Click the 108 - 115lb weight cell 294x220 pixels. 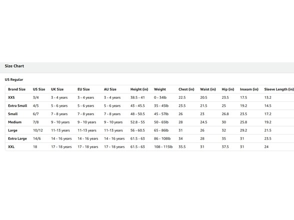(x=163, y=147)
